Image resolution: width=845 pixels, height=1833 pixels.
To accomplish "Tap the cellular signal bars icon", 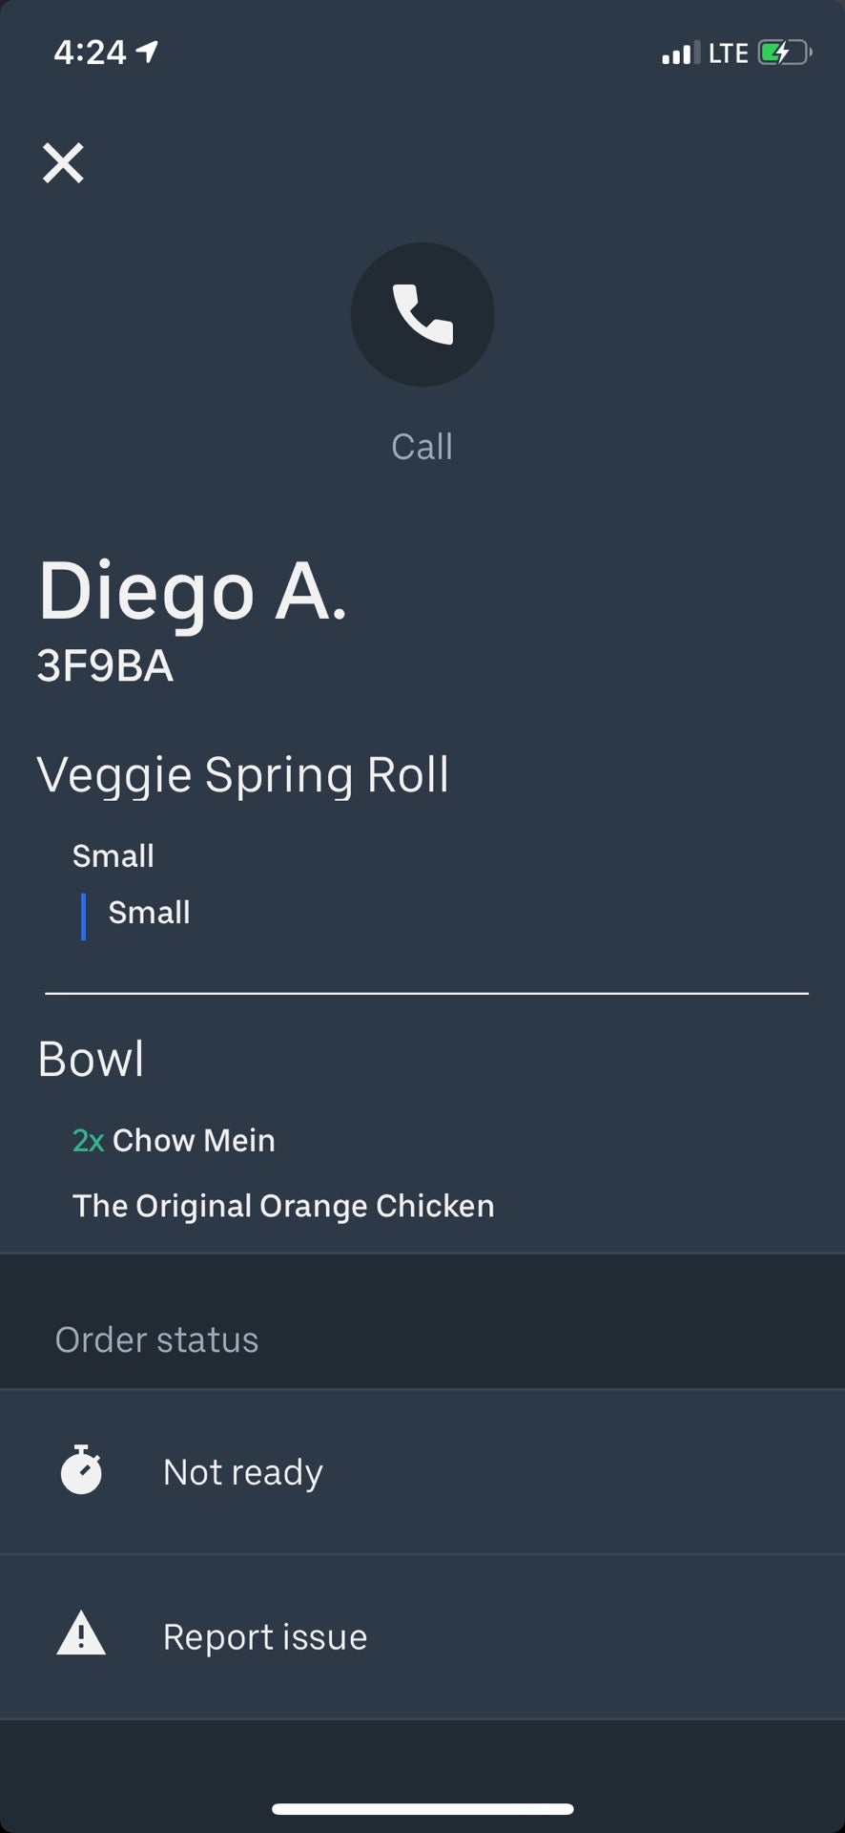I will click(x=680, y=53).
